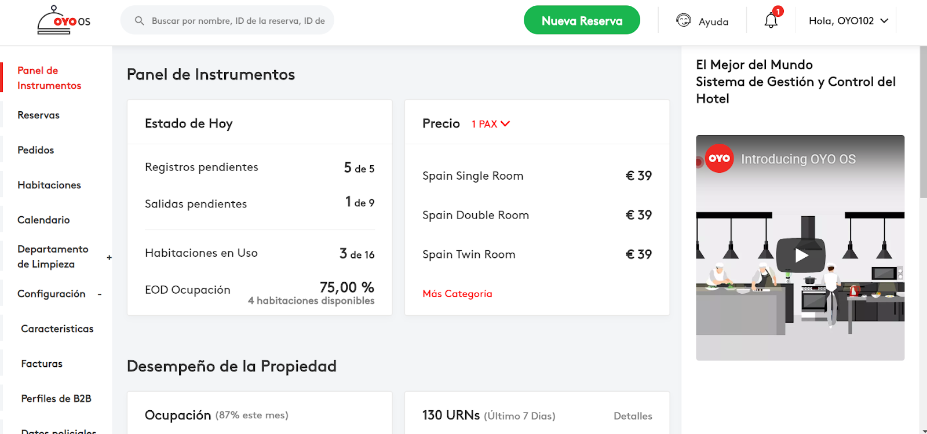This screenshot has width=927, height=434.
Task: Click Salidas pendientes row
Action: coord(260,203)
